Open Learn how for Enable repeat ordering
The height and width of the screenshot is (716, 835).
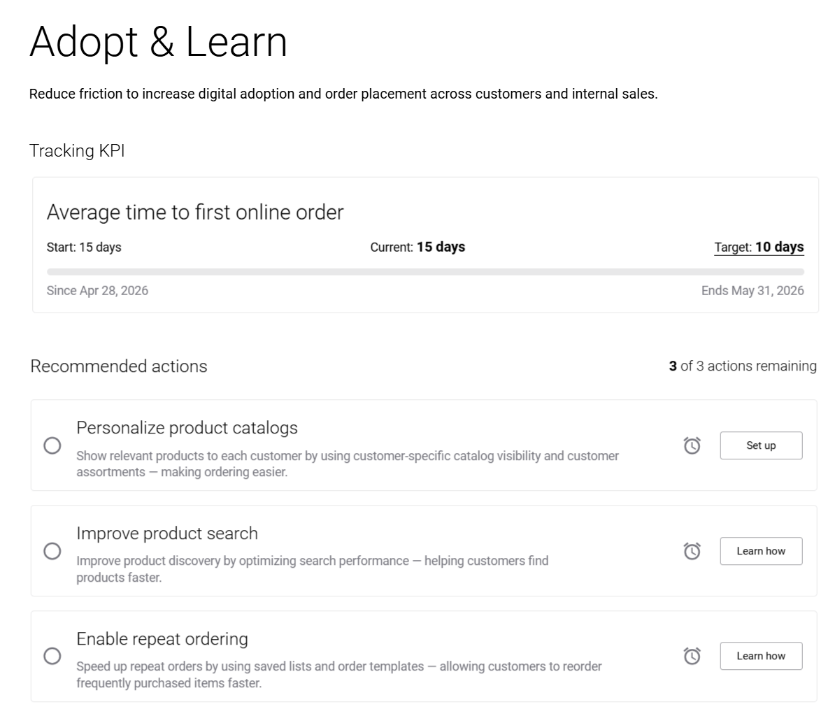(x=761, y=656)
